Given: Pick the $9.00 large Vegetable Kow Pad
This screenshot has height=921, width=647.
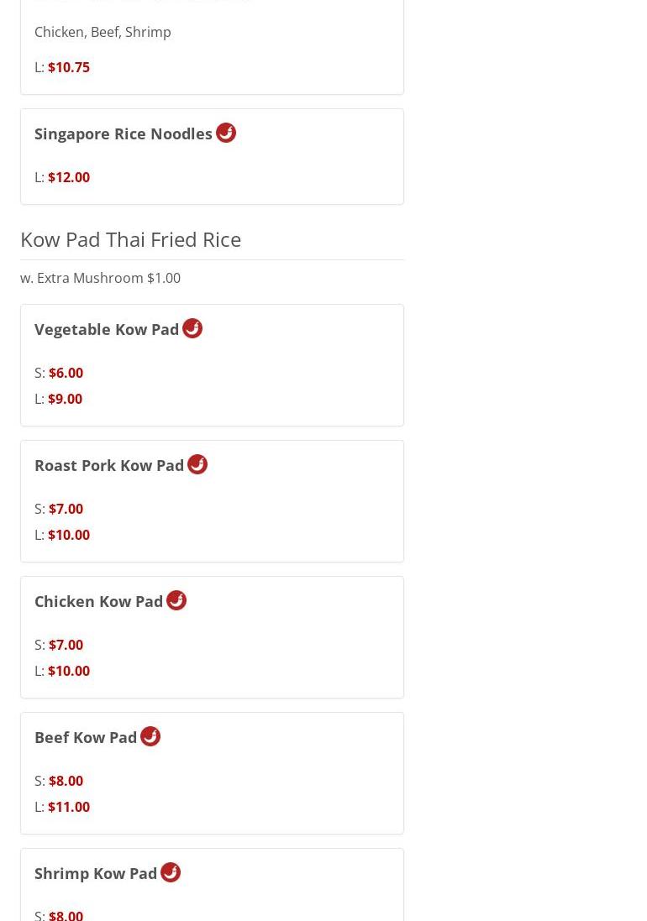Looking at the screenshot, I should (65, 399).
